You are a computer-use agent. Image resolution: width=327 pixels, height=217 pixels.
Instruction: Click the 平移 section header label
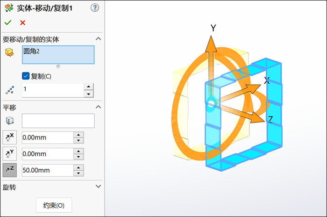[x=9, y=108]
